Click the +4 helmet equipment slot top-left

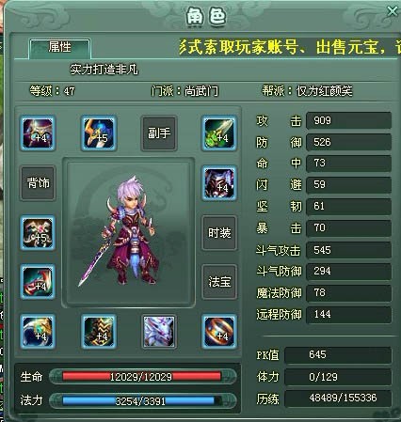pos(38,133)
